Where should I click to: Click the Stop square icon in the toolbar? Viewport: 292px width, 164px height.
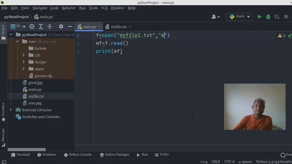[286, 17]
